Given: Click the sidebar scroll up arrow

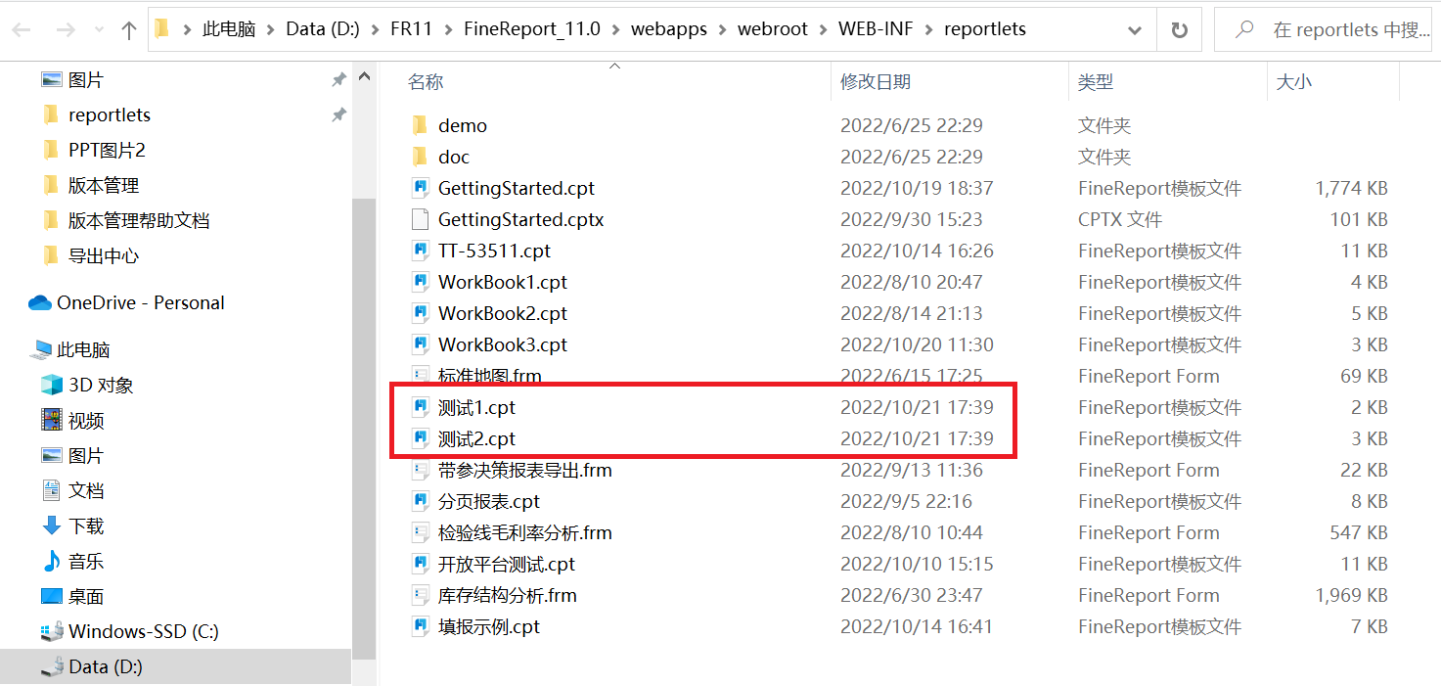Looking at the screenshot, I should pyautogui.click(x=363, y=77).
